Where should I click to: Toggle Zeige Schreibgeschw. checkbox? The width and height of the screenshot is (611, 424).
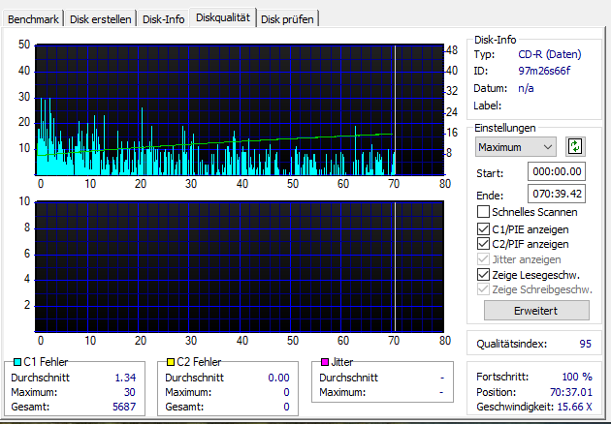(483, 289)
